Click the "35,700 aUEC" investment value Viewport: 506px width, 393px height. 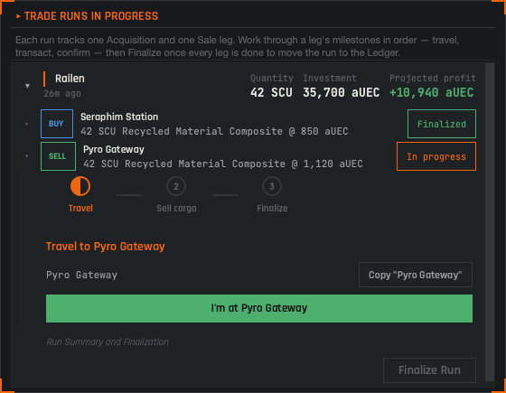pos(342,93)
